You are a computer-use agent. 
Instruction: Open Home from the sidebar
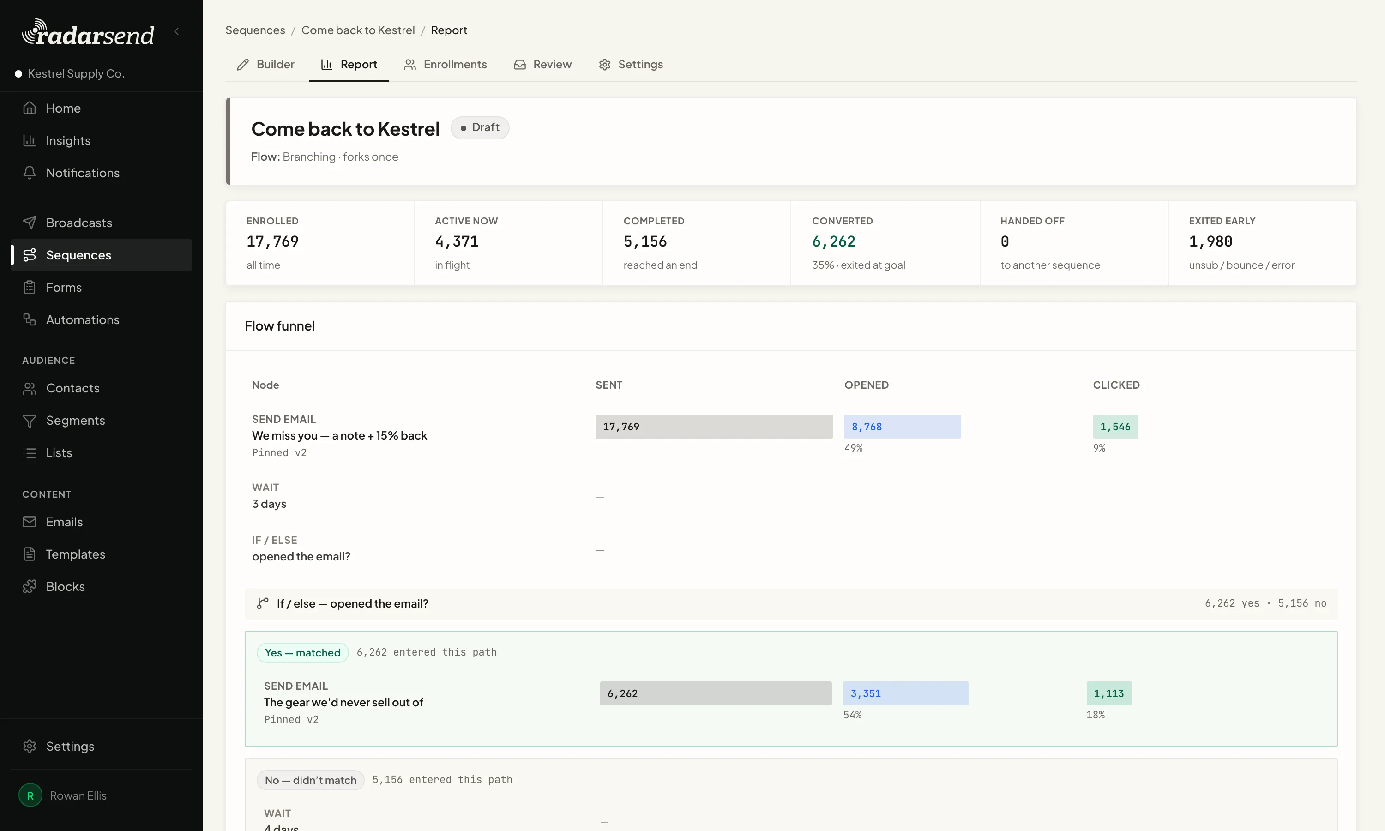coord(101,108)
